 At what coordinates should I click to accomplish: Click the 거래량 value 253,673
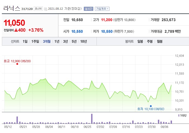click(168, 20)
